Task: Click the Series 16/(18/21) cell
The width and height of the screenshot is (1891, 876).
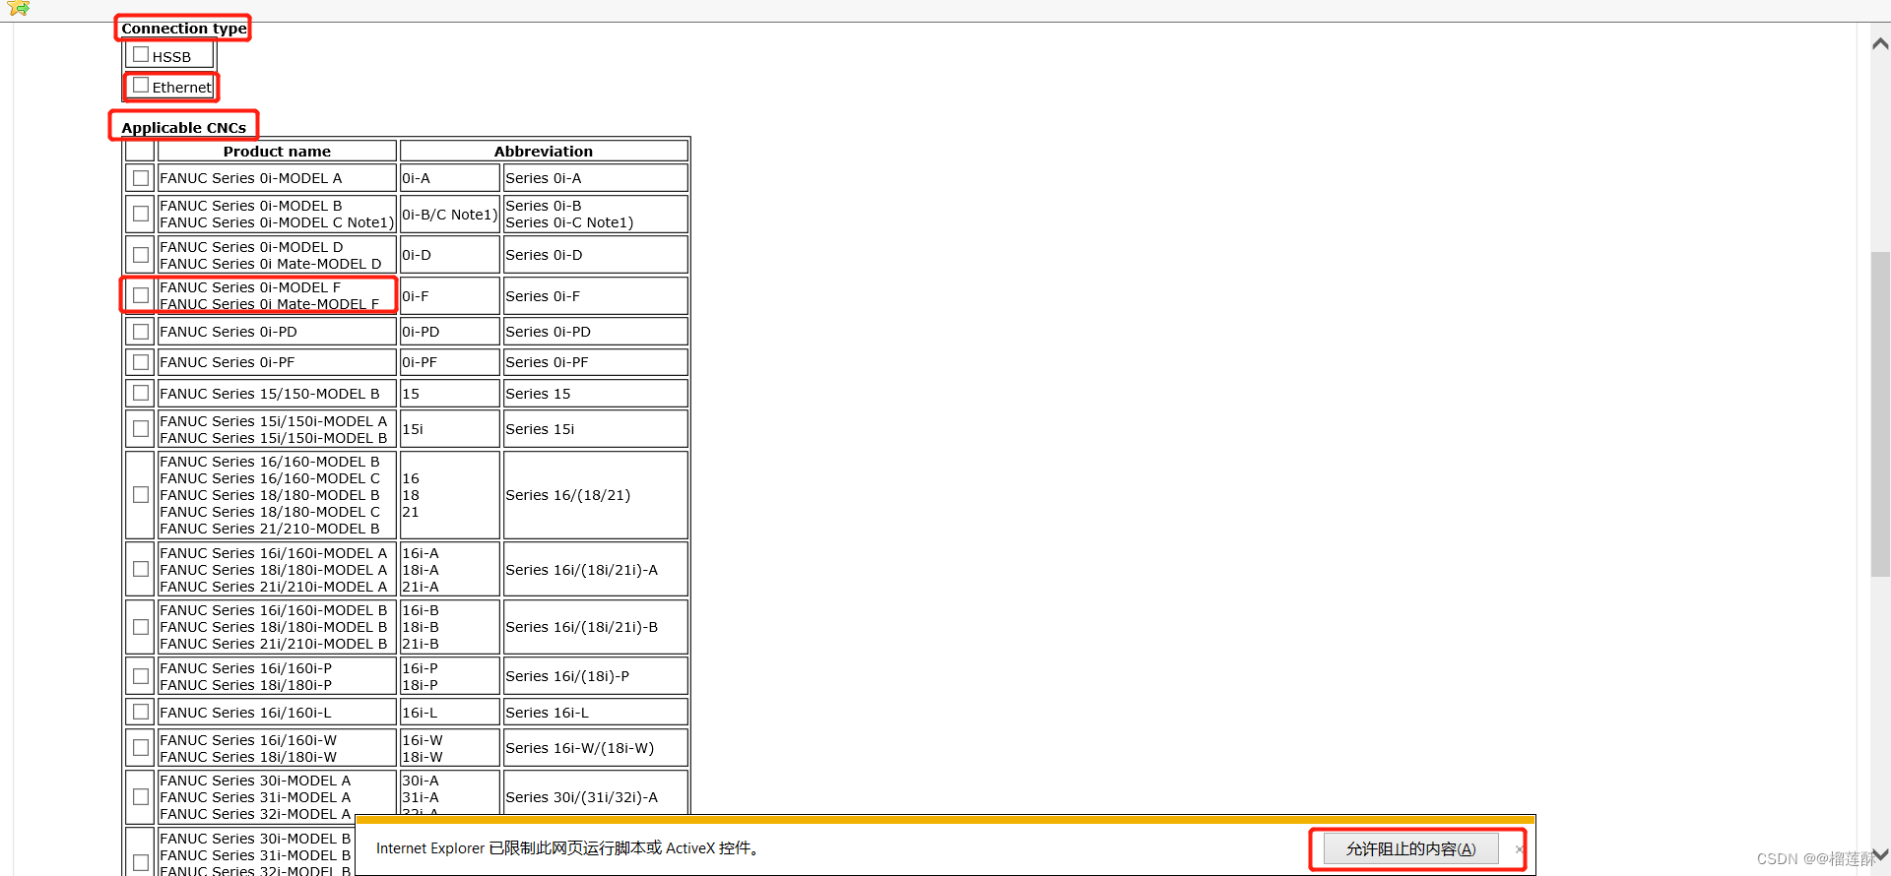Action: 595,495
